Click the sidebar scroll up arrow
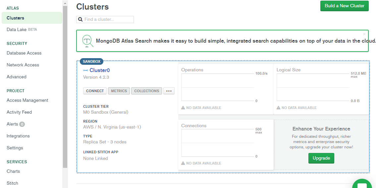The height and width of the screenshot is (188, 376). [65, 3]
